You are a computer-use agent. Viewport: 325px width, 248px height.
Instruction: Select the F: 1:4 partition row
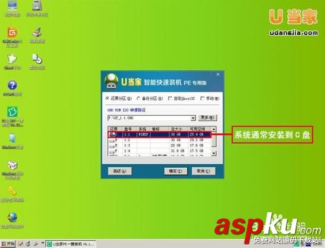(159, 151)
